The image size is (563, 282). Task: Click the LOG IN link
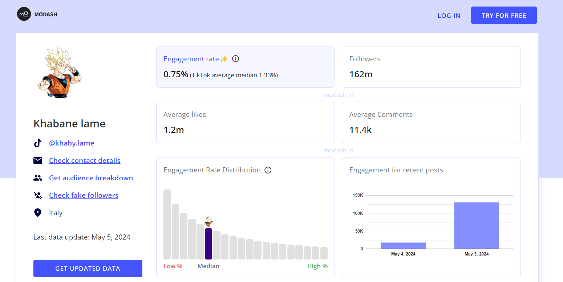pyautogui.click(x=449, y=16)
